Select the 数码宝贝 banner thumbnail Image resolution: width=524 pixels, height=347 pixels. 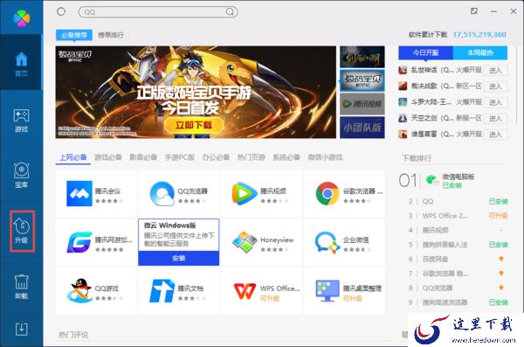[x=362, y=80]
